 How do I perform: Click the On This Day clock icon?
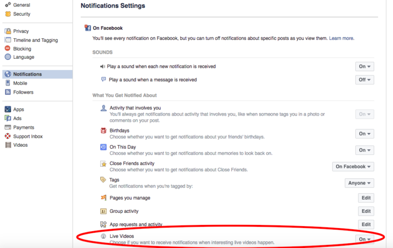tap(103, 147)
